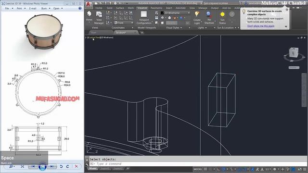Click the help icon in Photo Viewer
308x173 pixels.
(80, 9)
